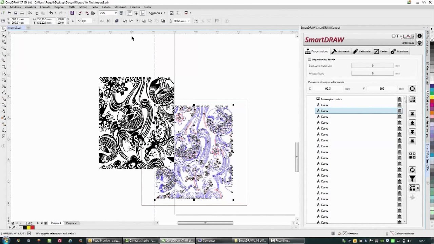Screen dimensions: 434x244
Task: Click the filter funnel icon in SmartDRAW
Action: 412,179
